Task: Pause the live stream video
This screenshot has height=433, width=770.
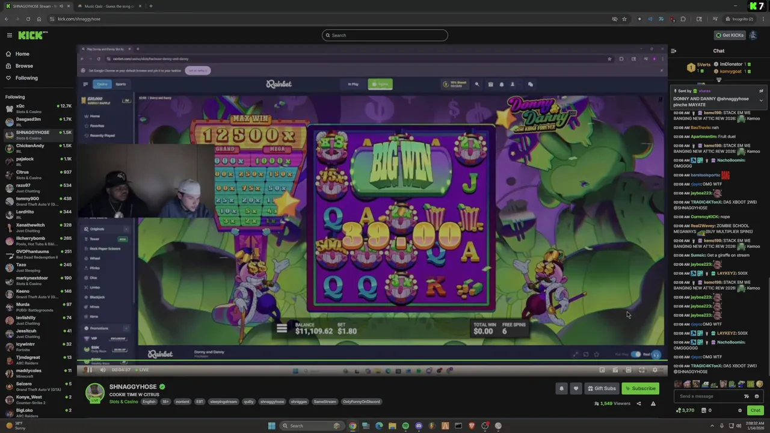Action: [x=90, y=370]
